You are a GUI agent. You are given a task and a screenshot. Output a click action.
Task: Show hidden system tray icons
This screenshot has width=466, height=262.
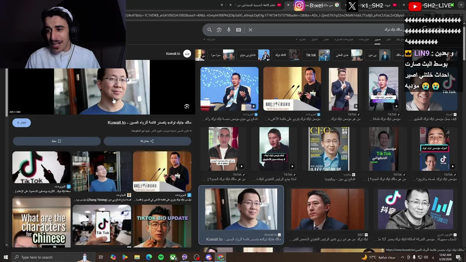(x=402, y=257)
